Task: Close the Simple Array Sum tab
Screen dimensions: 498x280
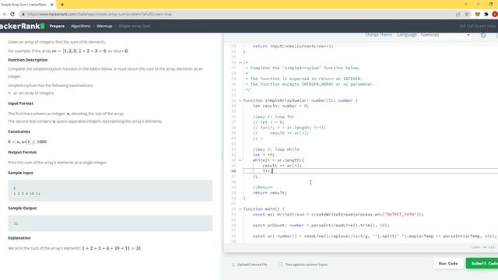Action: [x=52, y=5]
